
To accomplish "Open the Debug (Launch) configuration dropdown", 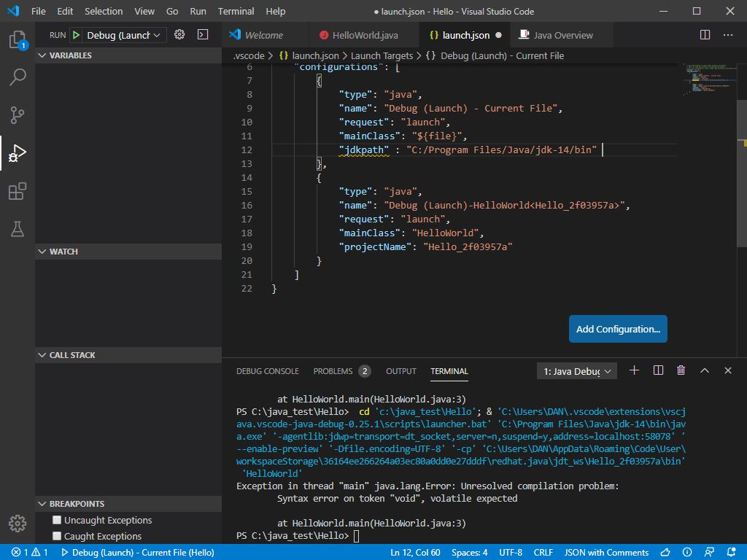I will [123, 35].
